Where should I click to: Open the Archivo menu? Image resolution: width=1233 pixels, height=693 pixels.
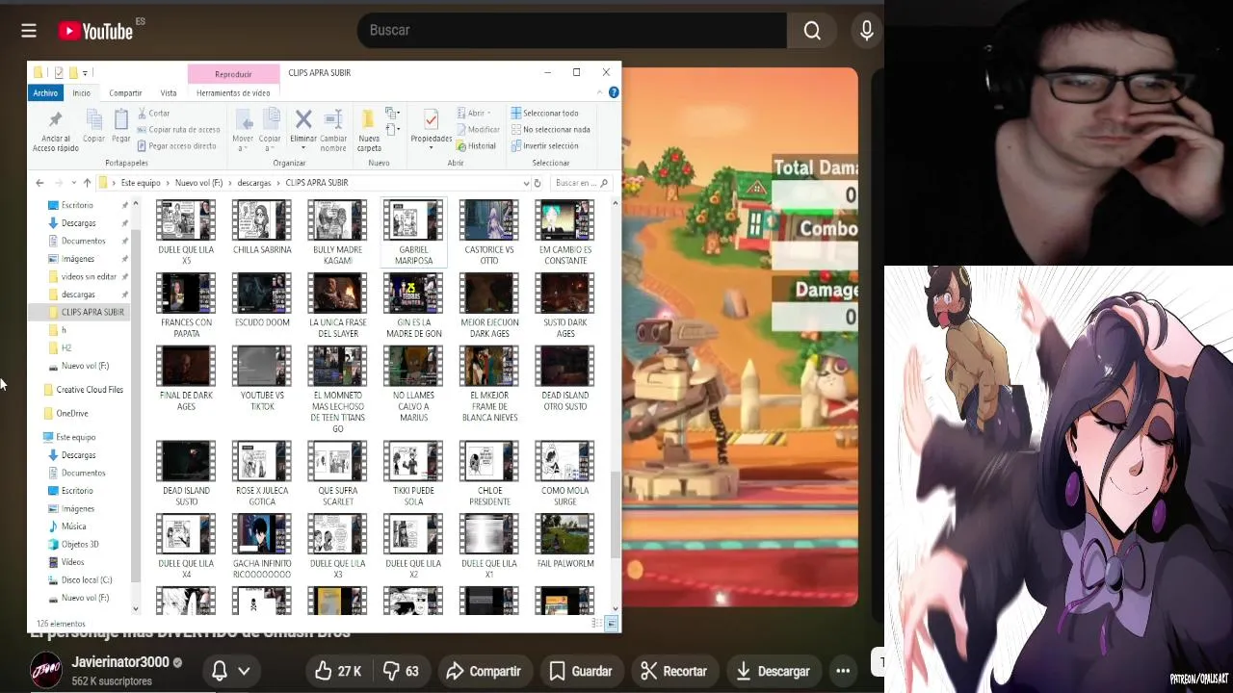pyautogui.click(x=45, y=92)
